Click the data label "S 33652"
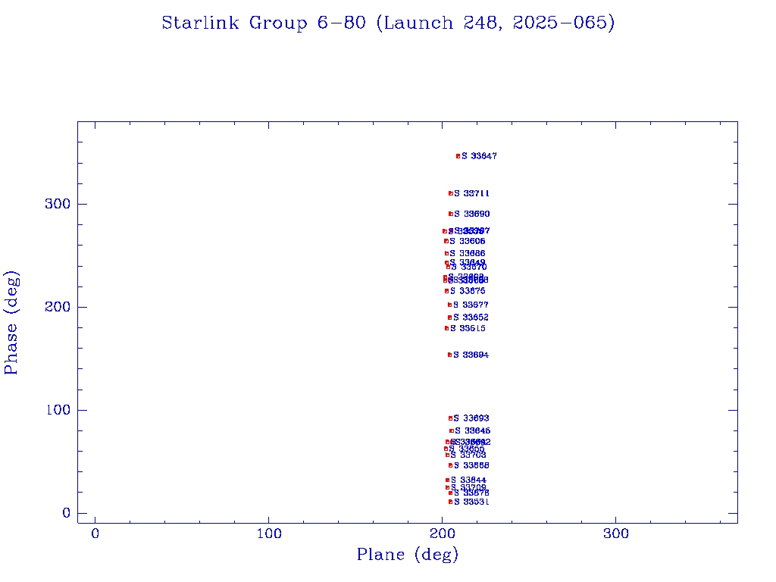Screen dimensions: 776x582 pos(471,318)
